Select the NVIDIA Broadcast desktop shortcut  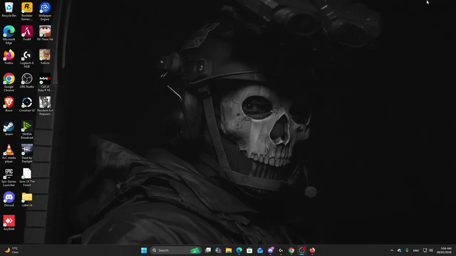(x=27, y=130)
